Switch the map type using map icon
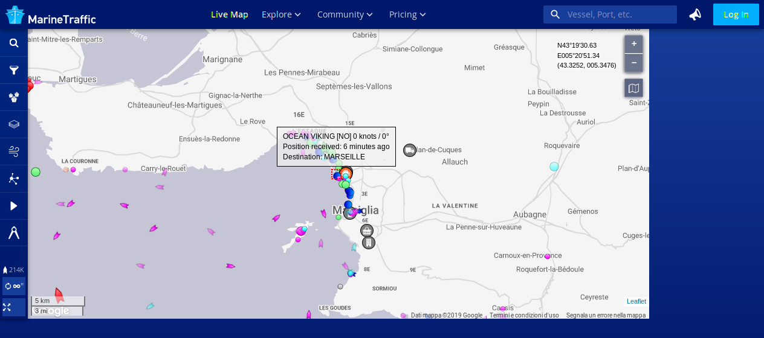This screenshot has width=764, height=338. (x=633, y=88)
